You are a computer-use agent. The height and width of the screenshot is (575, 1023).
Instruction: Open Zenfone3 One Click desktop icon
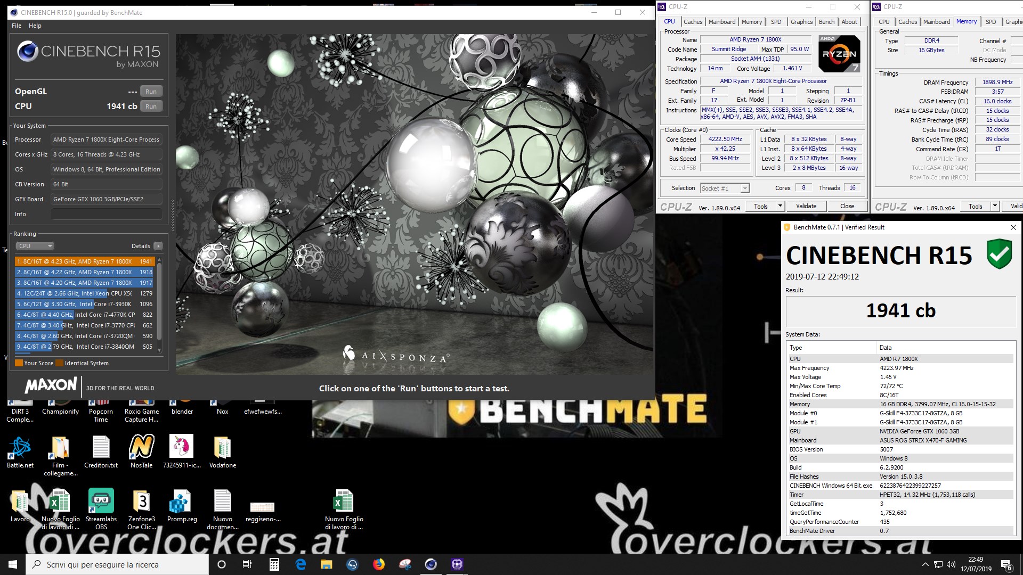pyautogui.click(x=142, y=509)
